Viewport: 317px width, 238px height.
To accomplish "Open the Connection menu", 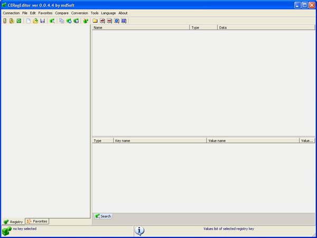I will [x=11, y=13].
